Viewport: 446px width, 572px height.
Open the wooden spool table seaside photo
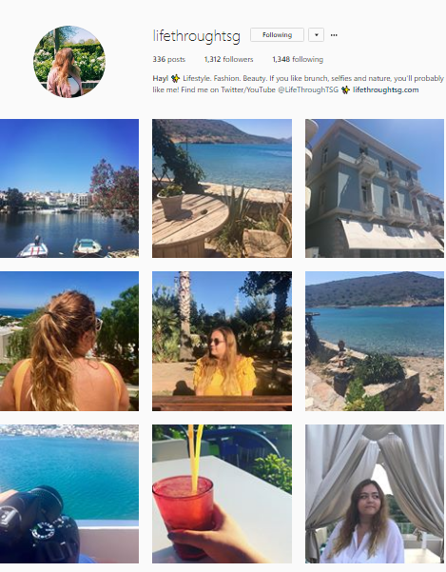[222, 188]
